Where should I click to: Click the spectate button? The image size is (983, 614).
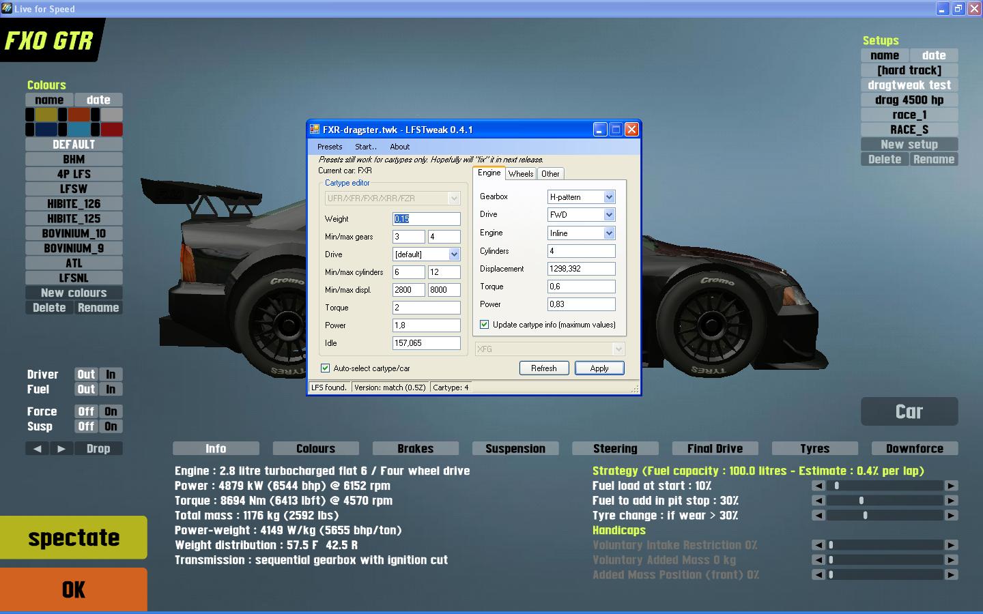point(74,538)
